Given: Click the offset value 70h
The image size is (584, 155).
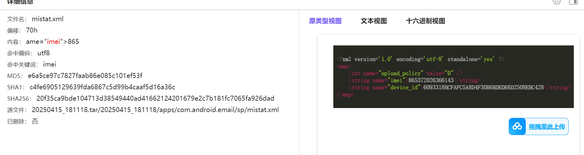Looking at the screenshot, I should [32, 30].
